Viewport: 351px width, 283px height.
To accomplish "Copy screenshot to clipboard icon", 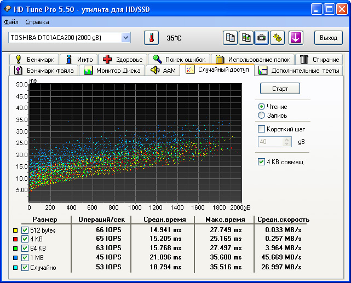I will 246,38.
